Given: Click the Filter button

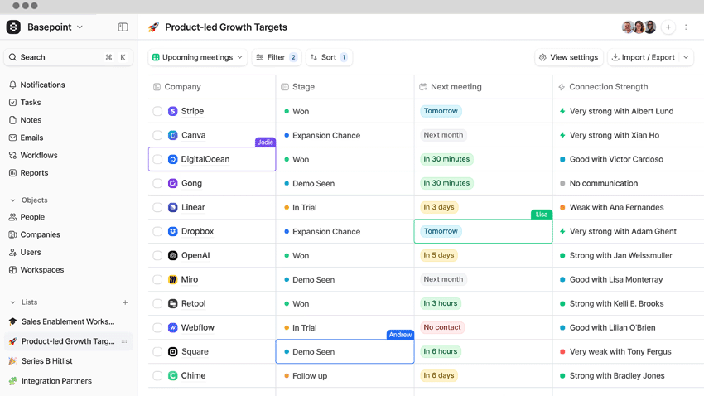Looking at the screenshot, I should click(276, 57).
